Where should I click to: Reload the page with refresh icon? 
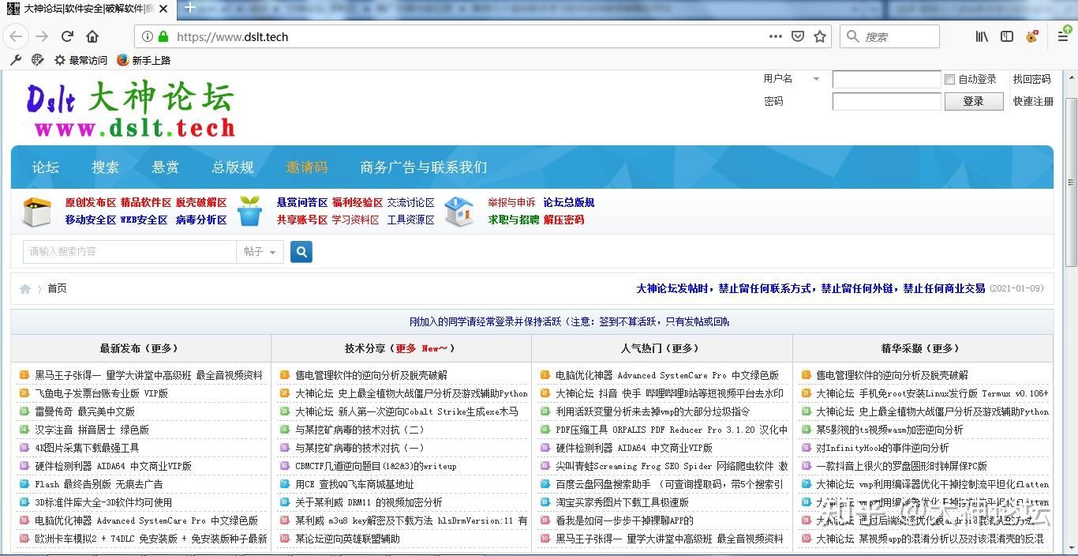[x=67, y=36]
